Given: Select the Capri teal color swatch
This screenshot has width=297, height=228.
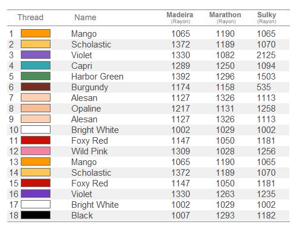Looking at the screenshot, I should point(36,65).
